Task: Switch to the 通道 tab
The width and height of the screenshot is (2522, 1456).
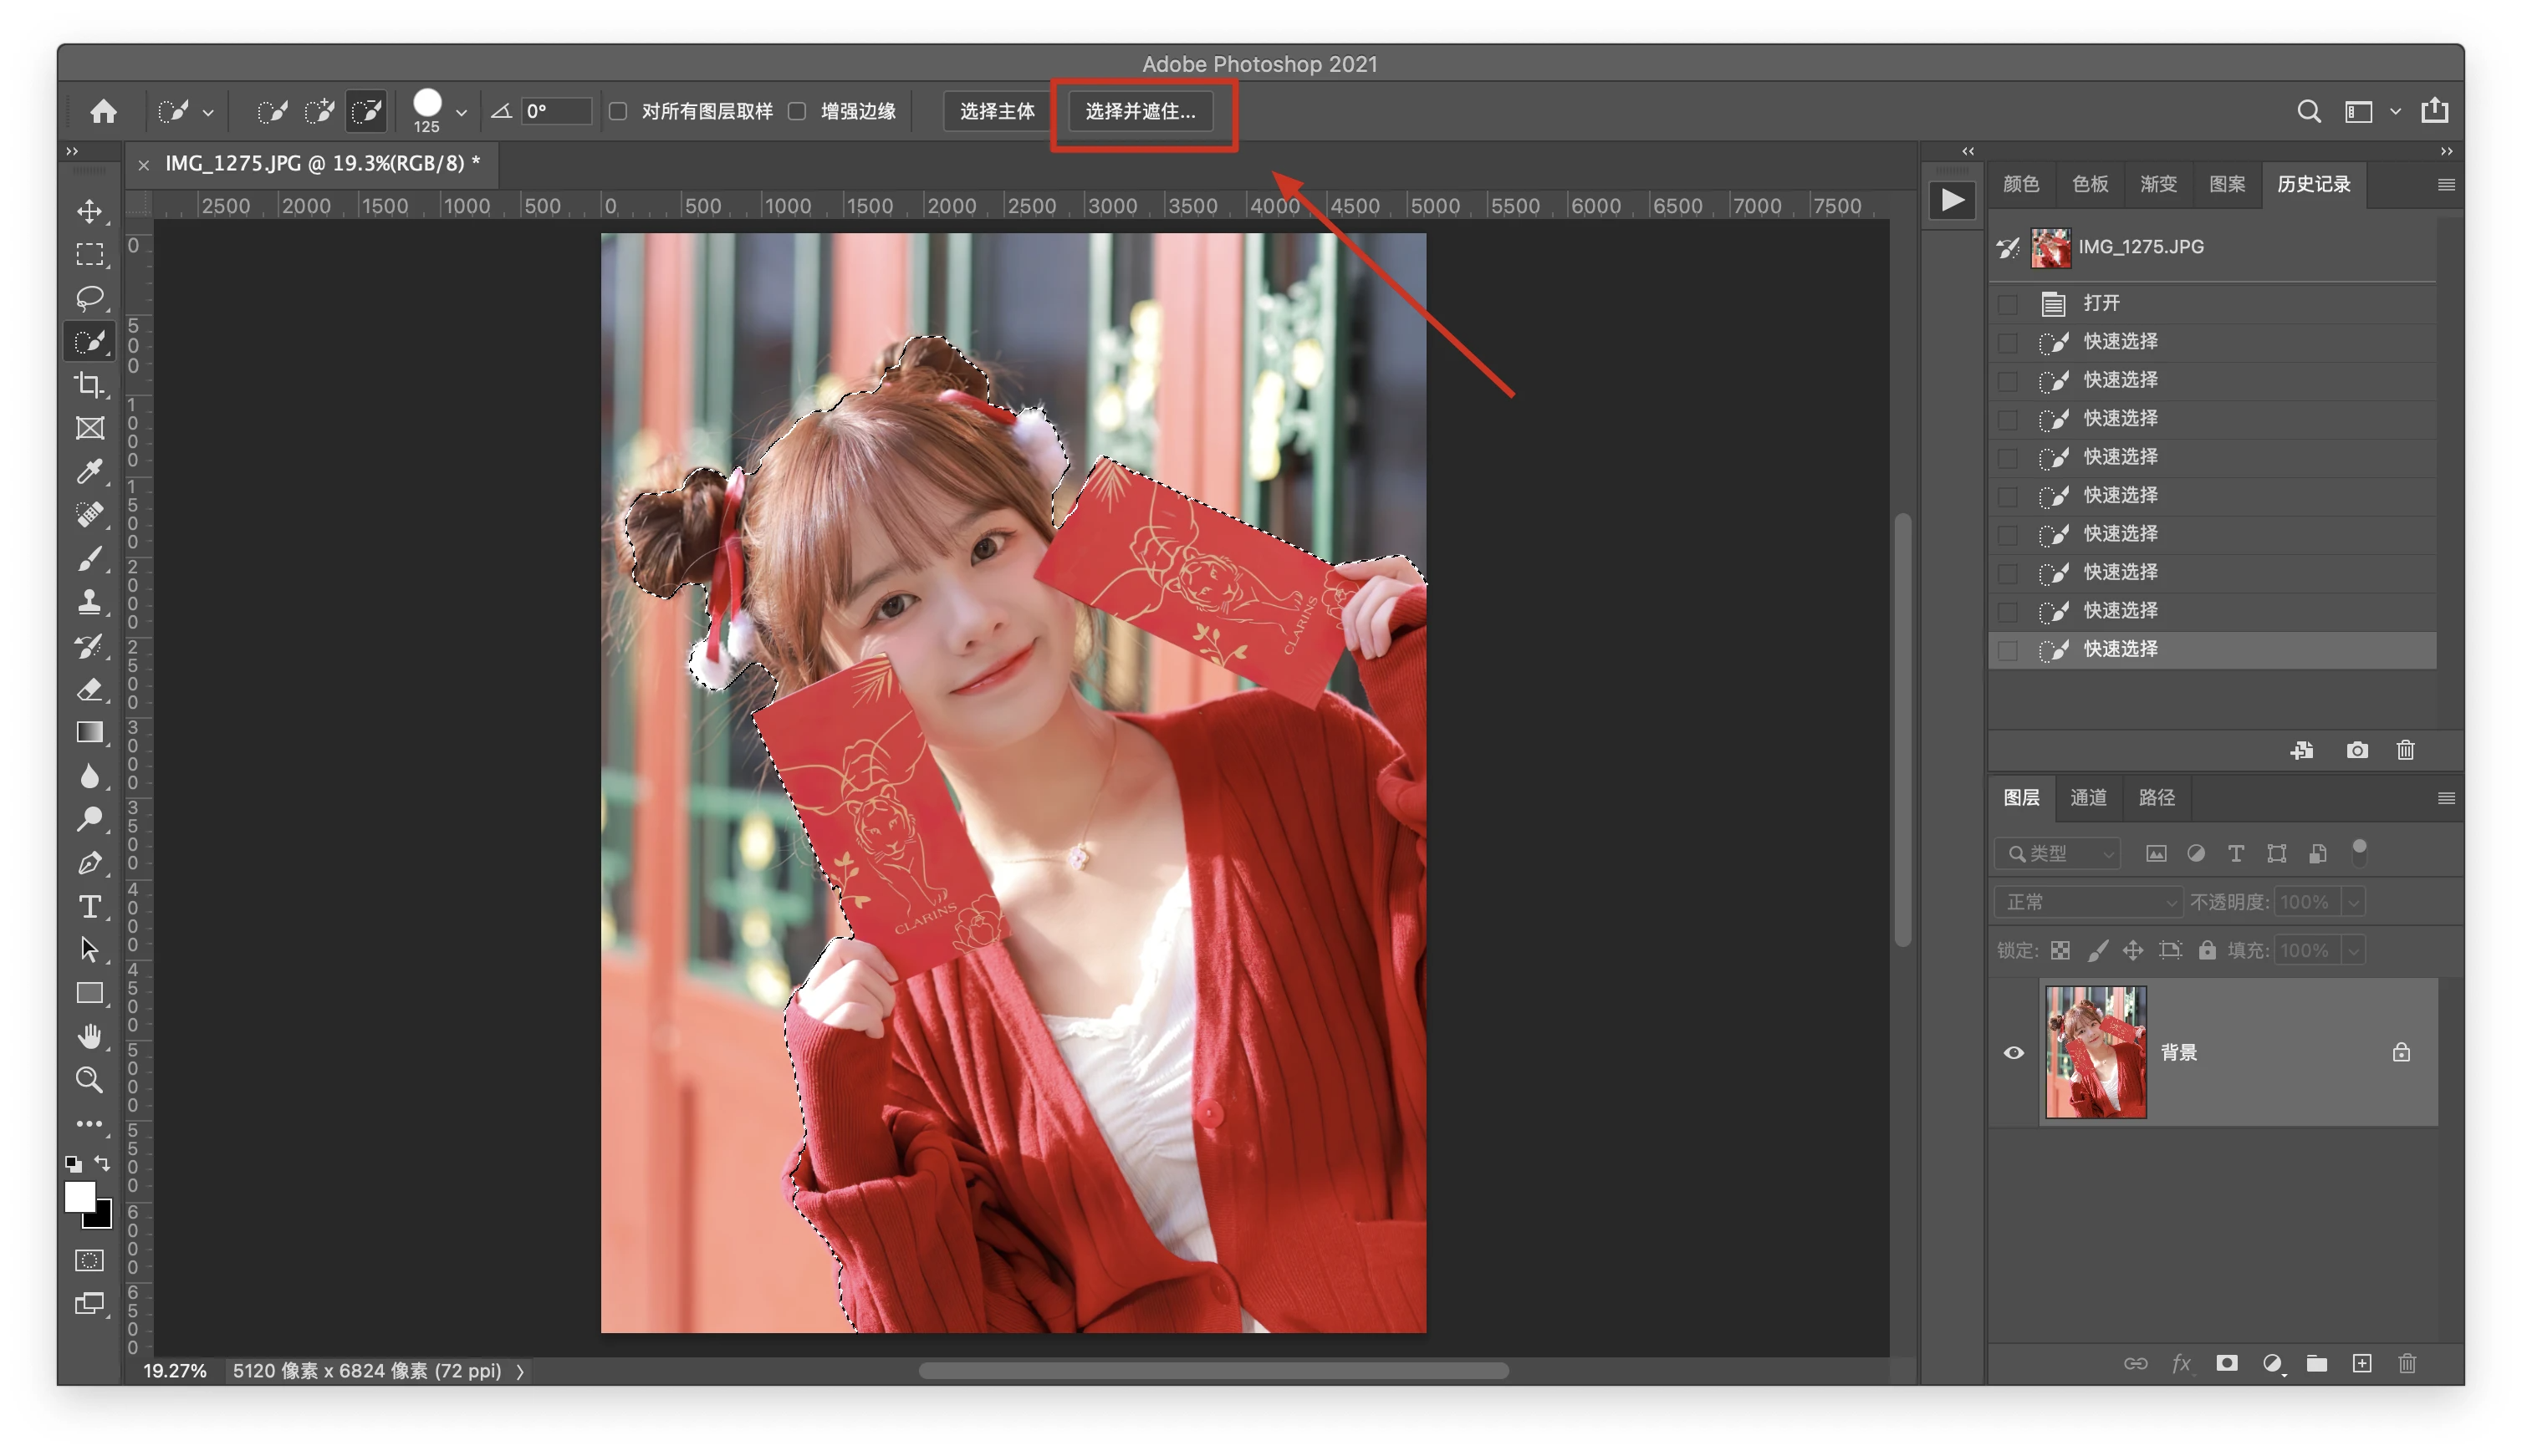Action: click(2088, 797)
